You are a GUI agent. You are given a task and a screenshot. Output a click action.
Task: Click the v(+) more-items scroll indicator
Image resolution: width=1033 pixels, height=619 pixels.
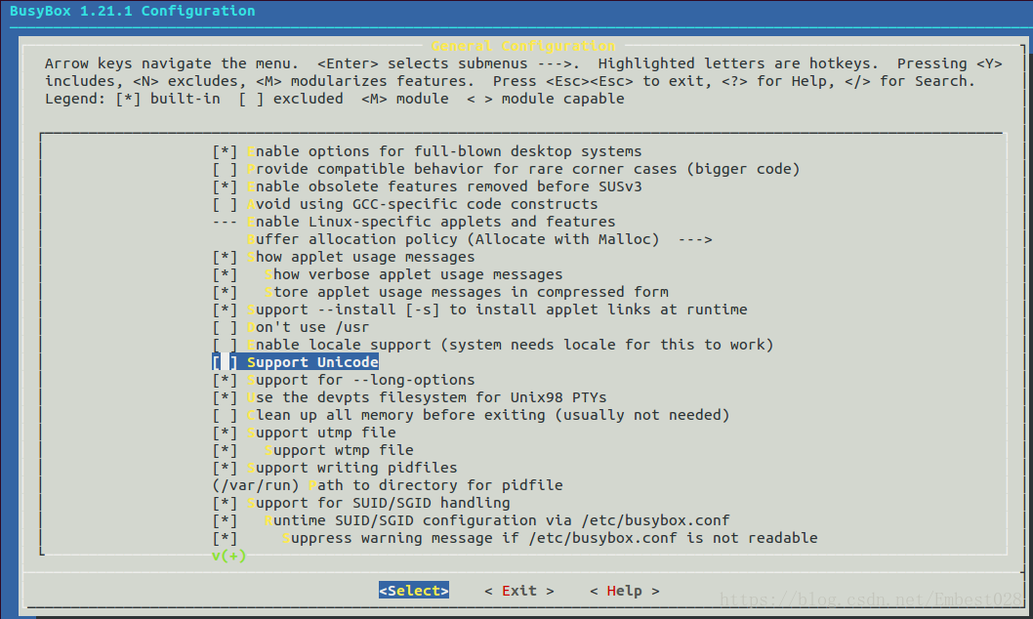pos(228,556)
